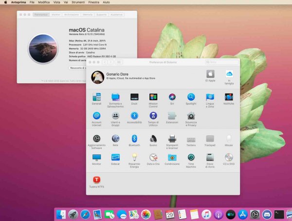
Task: Go back in Preferenze di Sistema toolbar
Action: 105,62
